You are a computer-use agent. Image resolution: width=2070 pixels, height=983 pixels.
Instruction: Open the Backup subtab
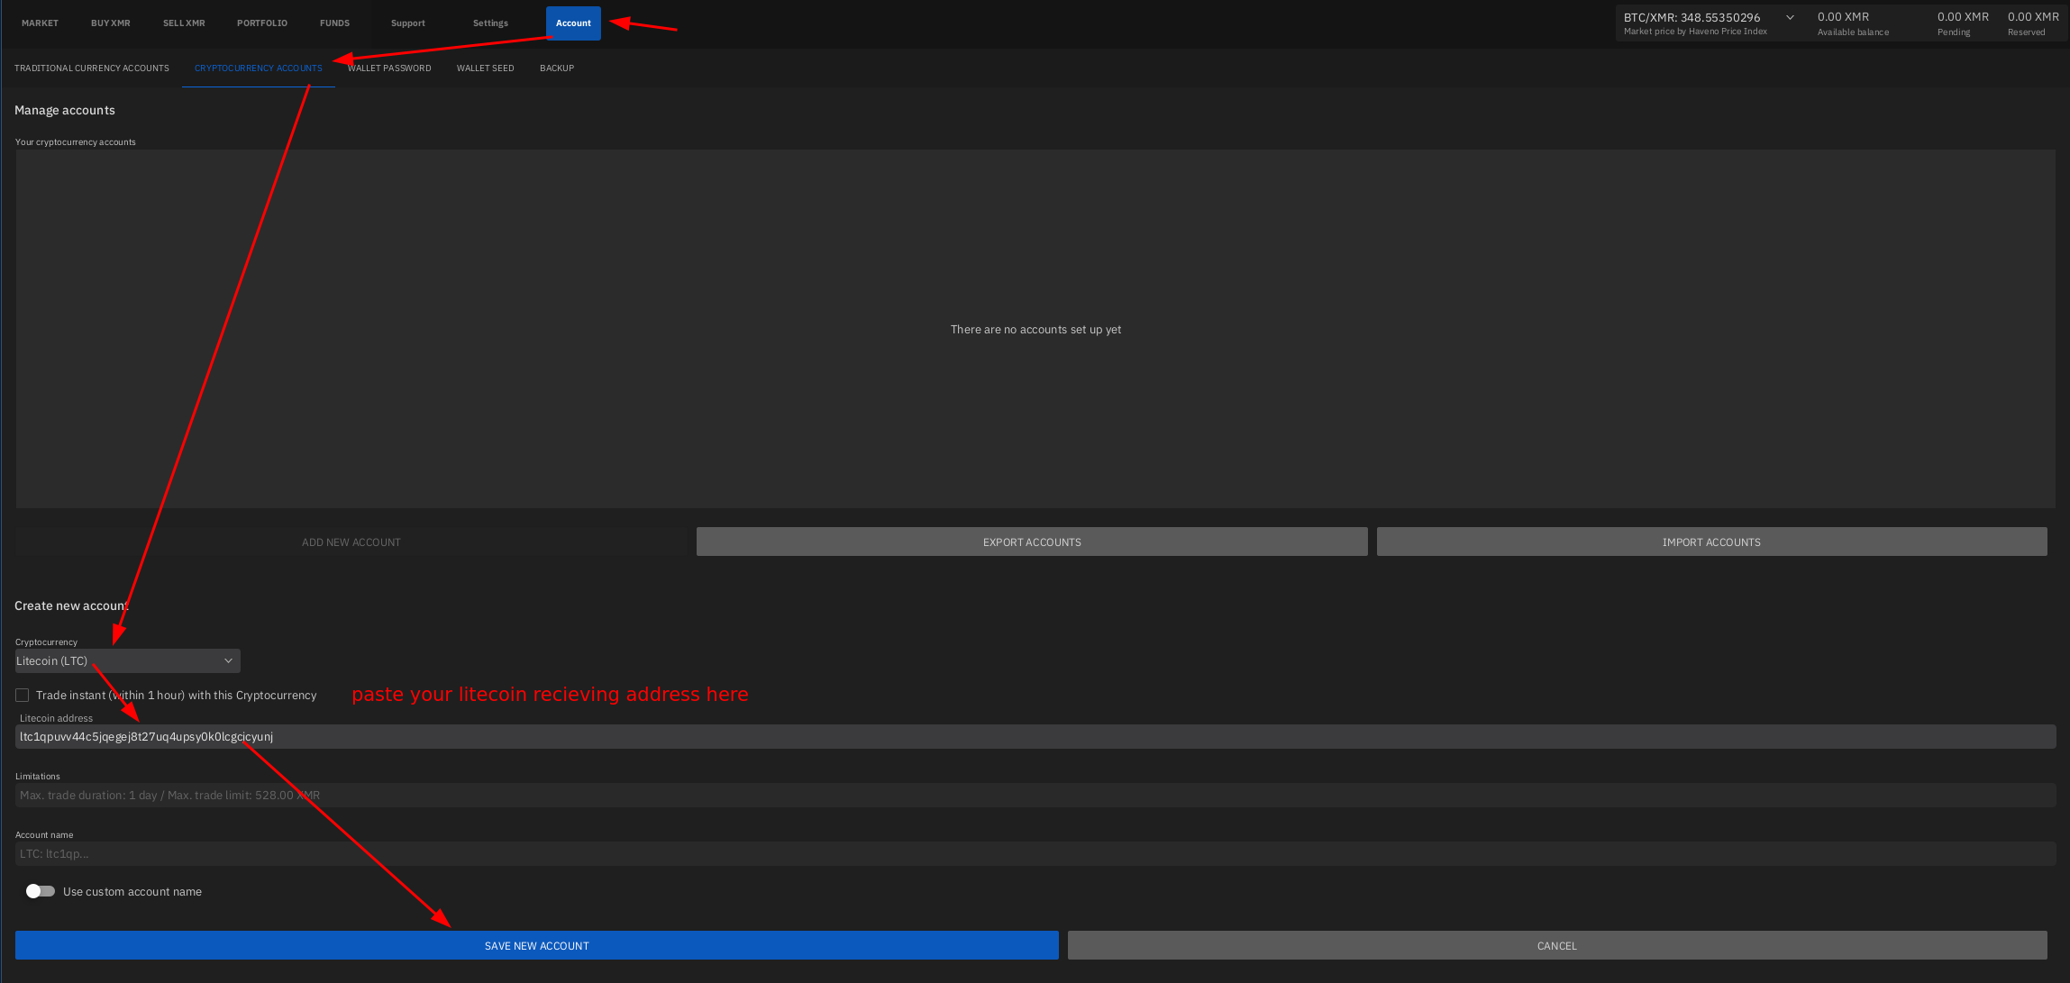tap(557, 68)
